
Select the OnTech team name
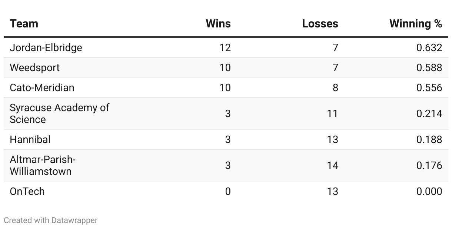coord(27,192)
